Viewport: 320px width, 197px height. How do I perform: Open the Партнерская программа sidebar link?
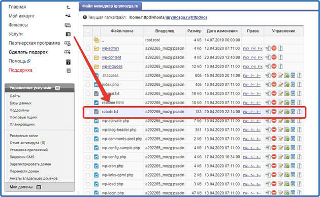(x=34, y=43)
